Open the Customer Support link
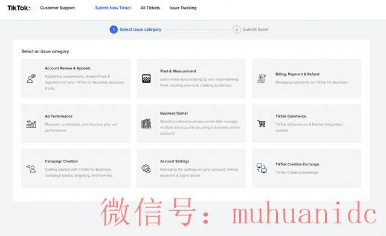386x236 pixels. 57,8
